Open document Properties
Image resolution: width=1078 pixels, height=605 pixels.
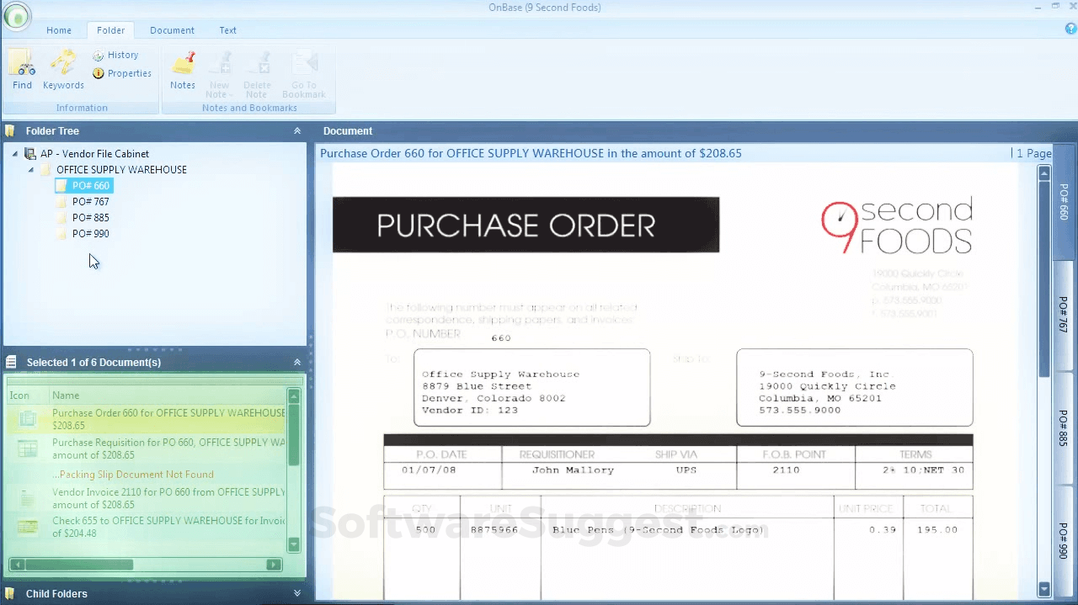[122, 73]
